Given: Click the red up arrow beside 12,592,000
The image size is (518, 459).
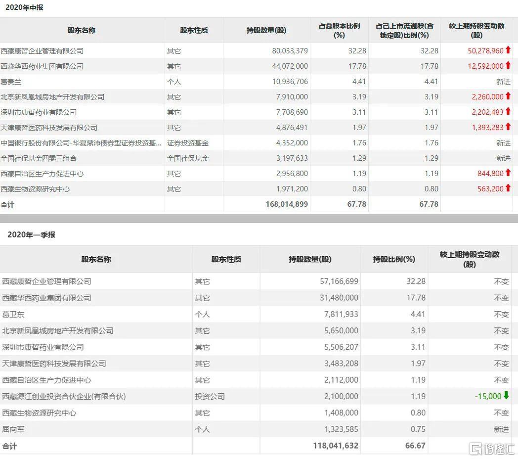Looking at the screenshot, I should [508, 65].
